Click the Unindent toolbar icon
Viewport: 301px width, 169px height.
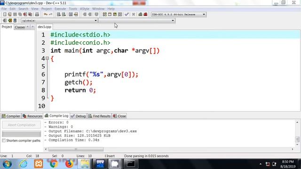[90, 15]
